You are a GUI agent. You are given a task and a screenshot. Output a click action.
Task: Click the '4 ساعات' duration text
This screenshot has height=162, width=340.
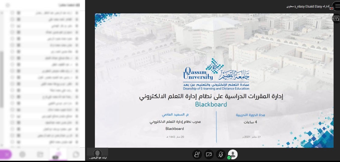click(250, 122)
